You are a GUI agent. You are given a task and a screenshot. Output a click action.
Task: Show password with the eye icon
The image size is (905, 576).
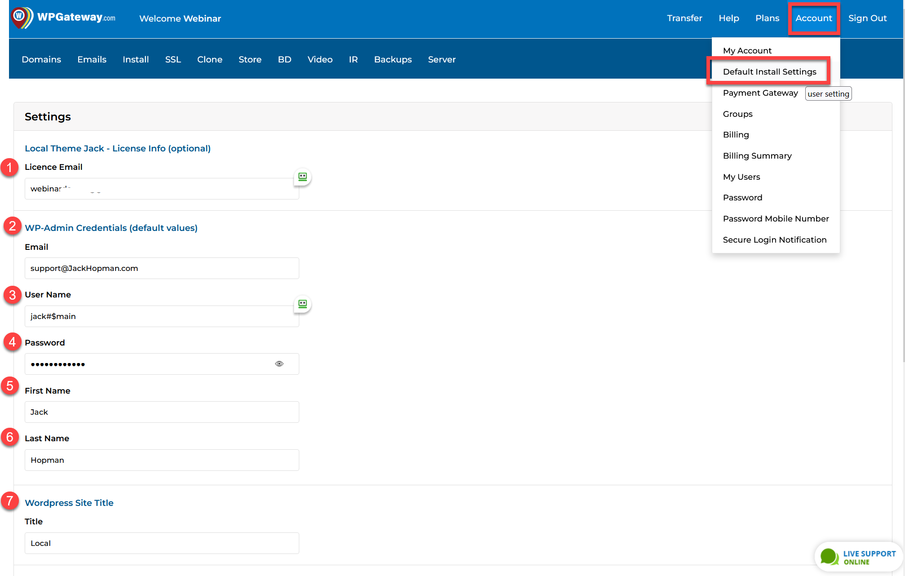tap(279, 364)
